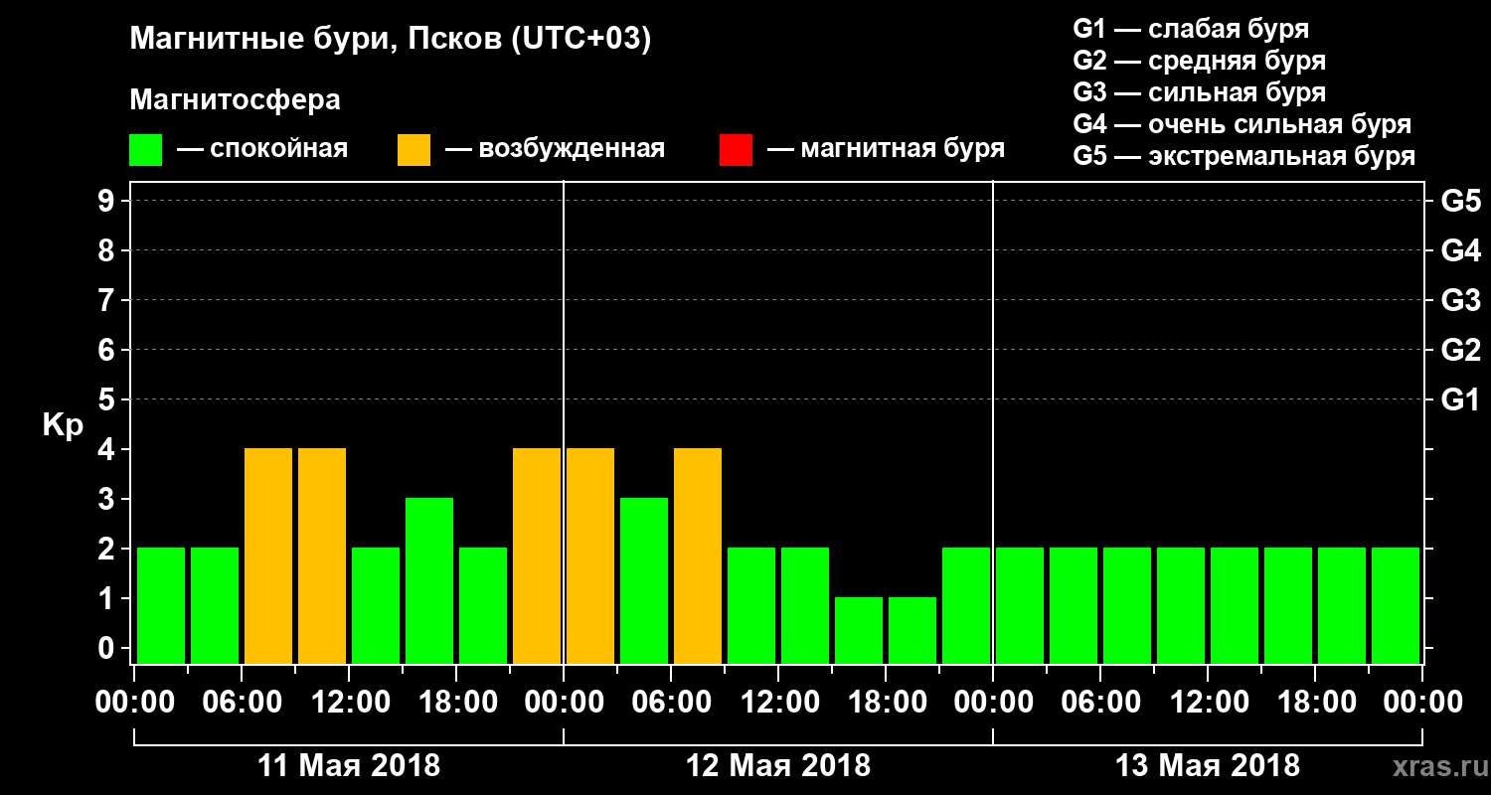Click the '18:00' time label under 13 May
This screenshot has width=1491, height=795.
1315,703
